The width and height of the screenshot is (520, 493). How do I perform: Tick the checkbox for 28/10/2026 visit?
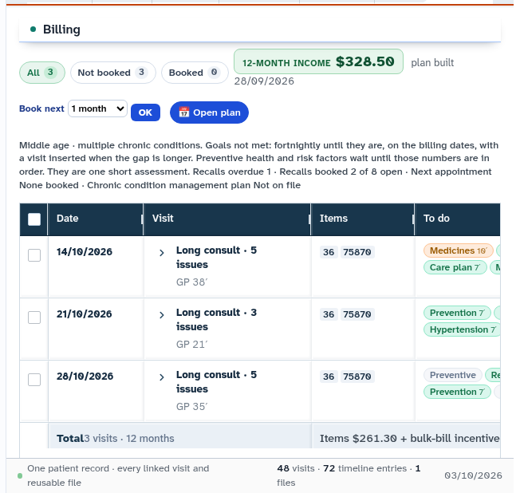pyautogui.click(x=34, y=380)
